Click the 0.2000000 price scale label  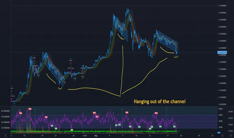click(222, 83)
